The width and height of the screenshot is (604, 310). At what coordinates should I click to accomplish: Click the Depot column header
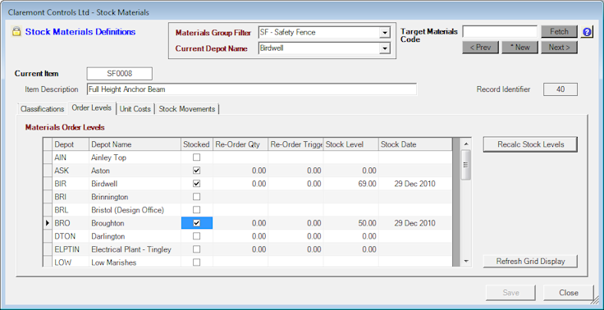71,144
